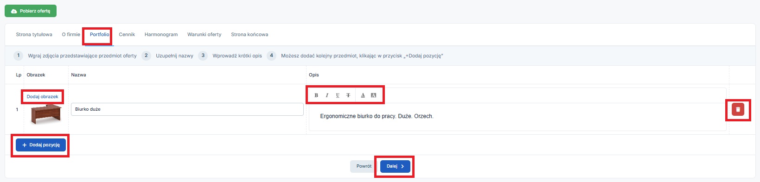Go to the Cennik tab

127,34
